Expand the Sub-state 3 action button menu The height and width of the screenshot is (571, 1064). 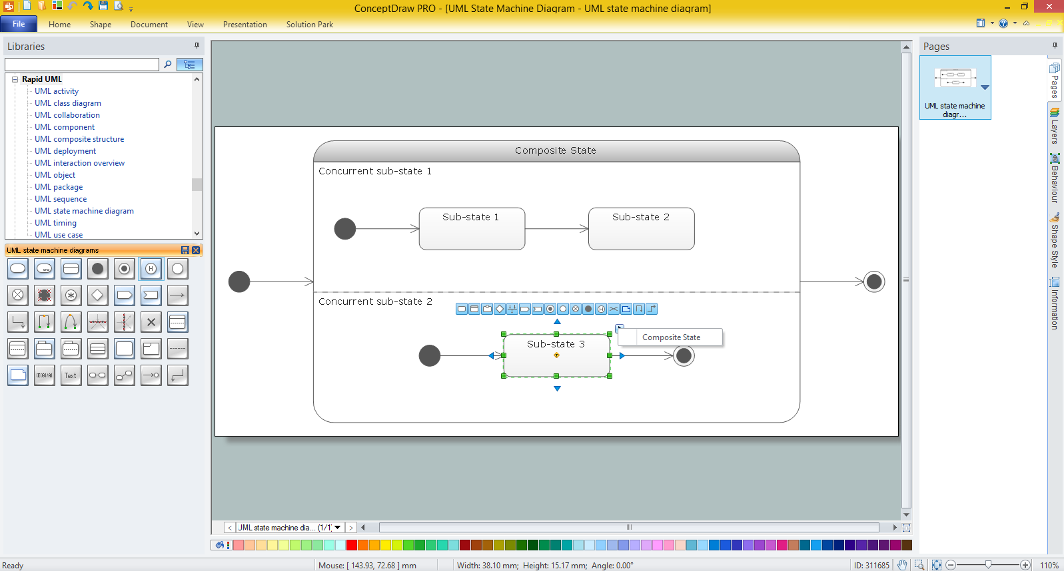620,327
